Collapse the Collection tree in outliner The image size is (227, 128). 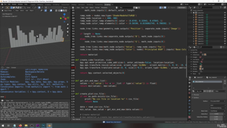[192, 13]
